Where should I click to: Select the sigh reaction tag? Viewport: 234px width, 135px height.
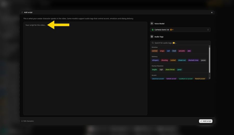(x=161, y=70)
